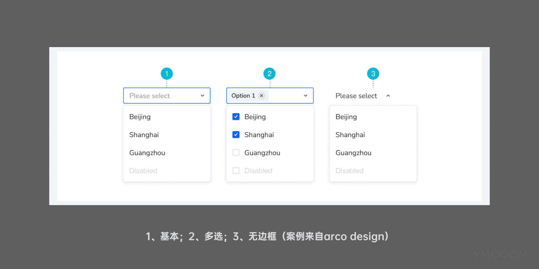
Task: Click the Option 1 tag text
Action: click(x=243, y=96)
